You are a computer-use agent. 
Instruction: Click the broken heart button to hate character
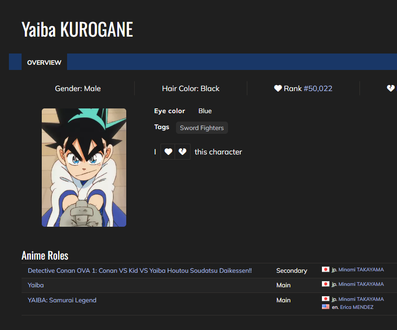183,152
